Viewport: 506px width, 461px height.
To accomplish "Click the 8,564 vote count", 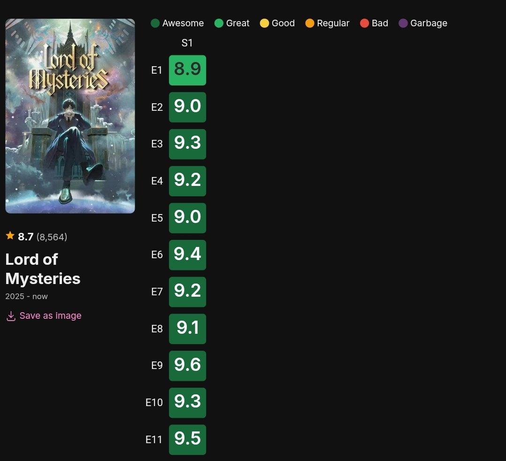I will (52, 237).
